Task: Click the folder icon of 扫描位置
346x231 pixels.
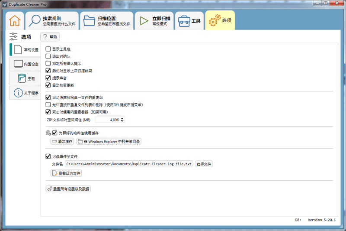Action: (x=89, y=21)
